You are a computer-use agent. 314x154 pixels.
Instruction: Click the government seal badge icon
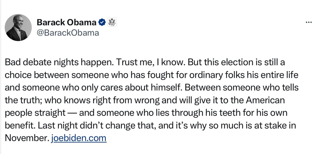(112, 22)
